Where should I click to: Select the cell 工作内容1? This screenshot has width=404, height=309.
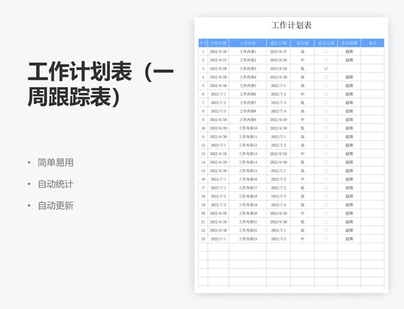(248, 52)
